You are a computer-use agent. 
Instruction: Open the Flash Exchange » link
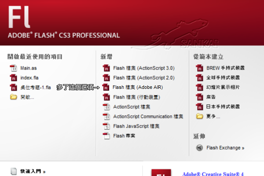(225, 148)
